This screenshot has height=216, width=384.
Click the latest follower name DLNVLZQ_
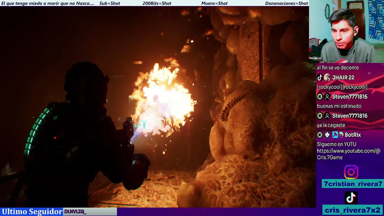click(x=75, y=211)
